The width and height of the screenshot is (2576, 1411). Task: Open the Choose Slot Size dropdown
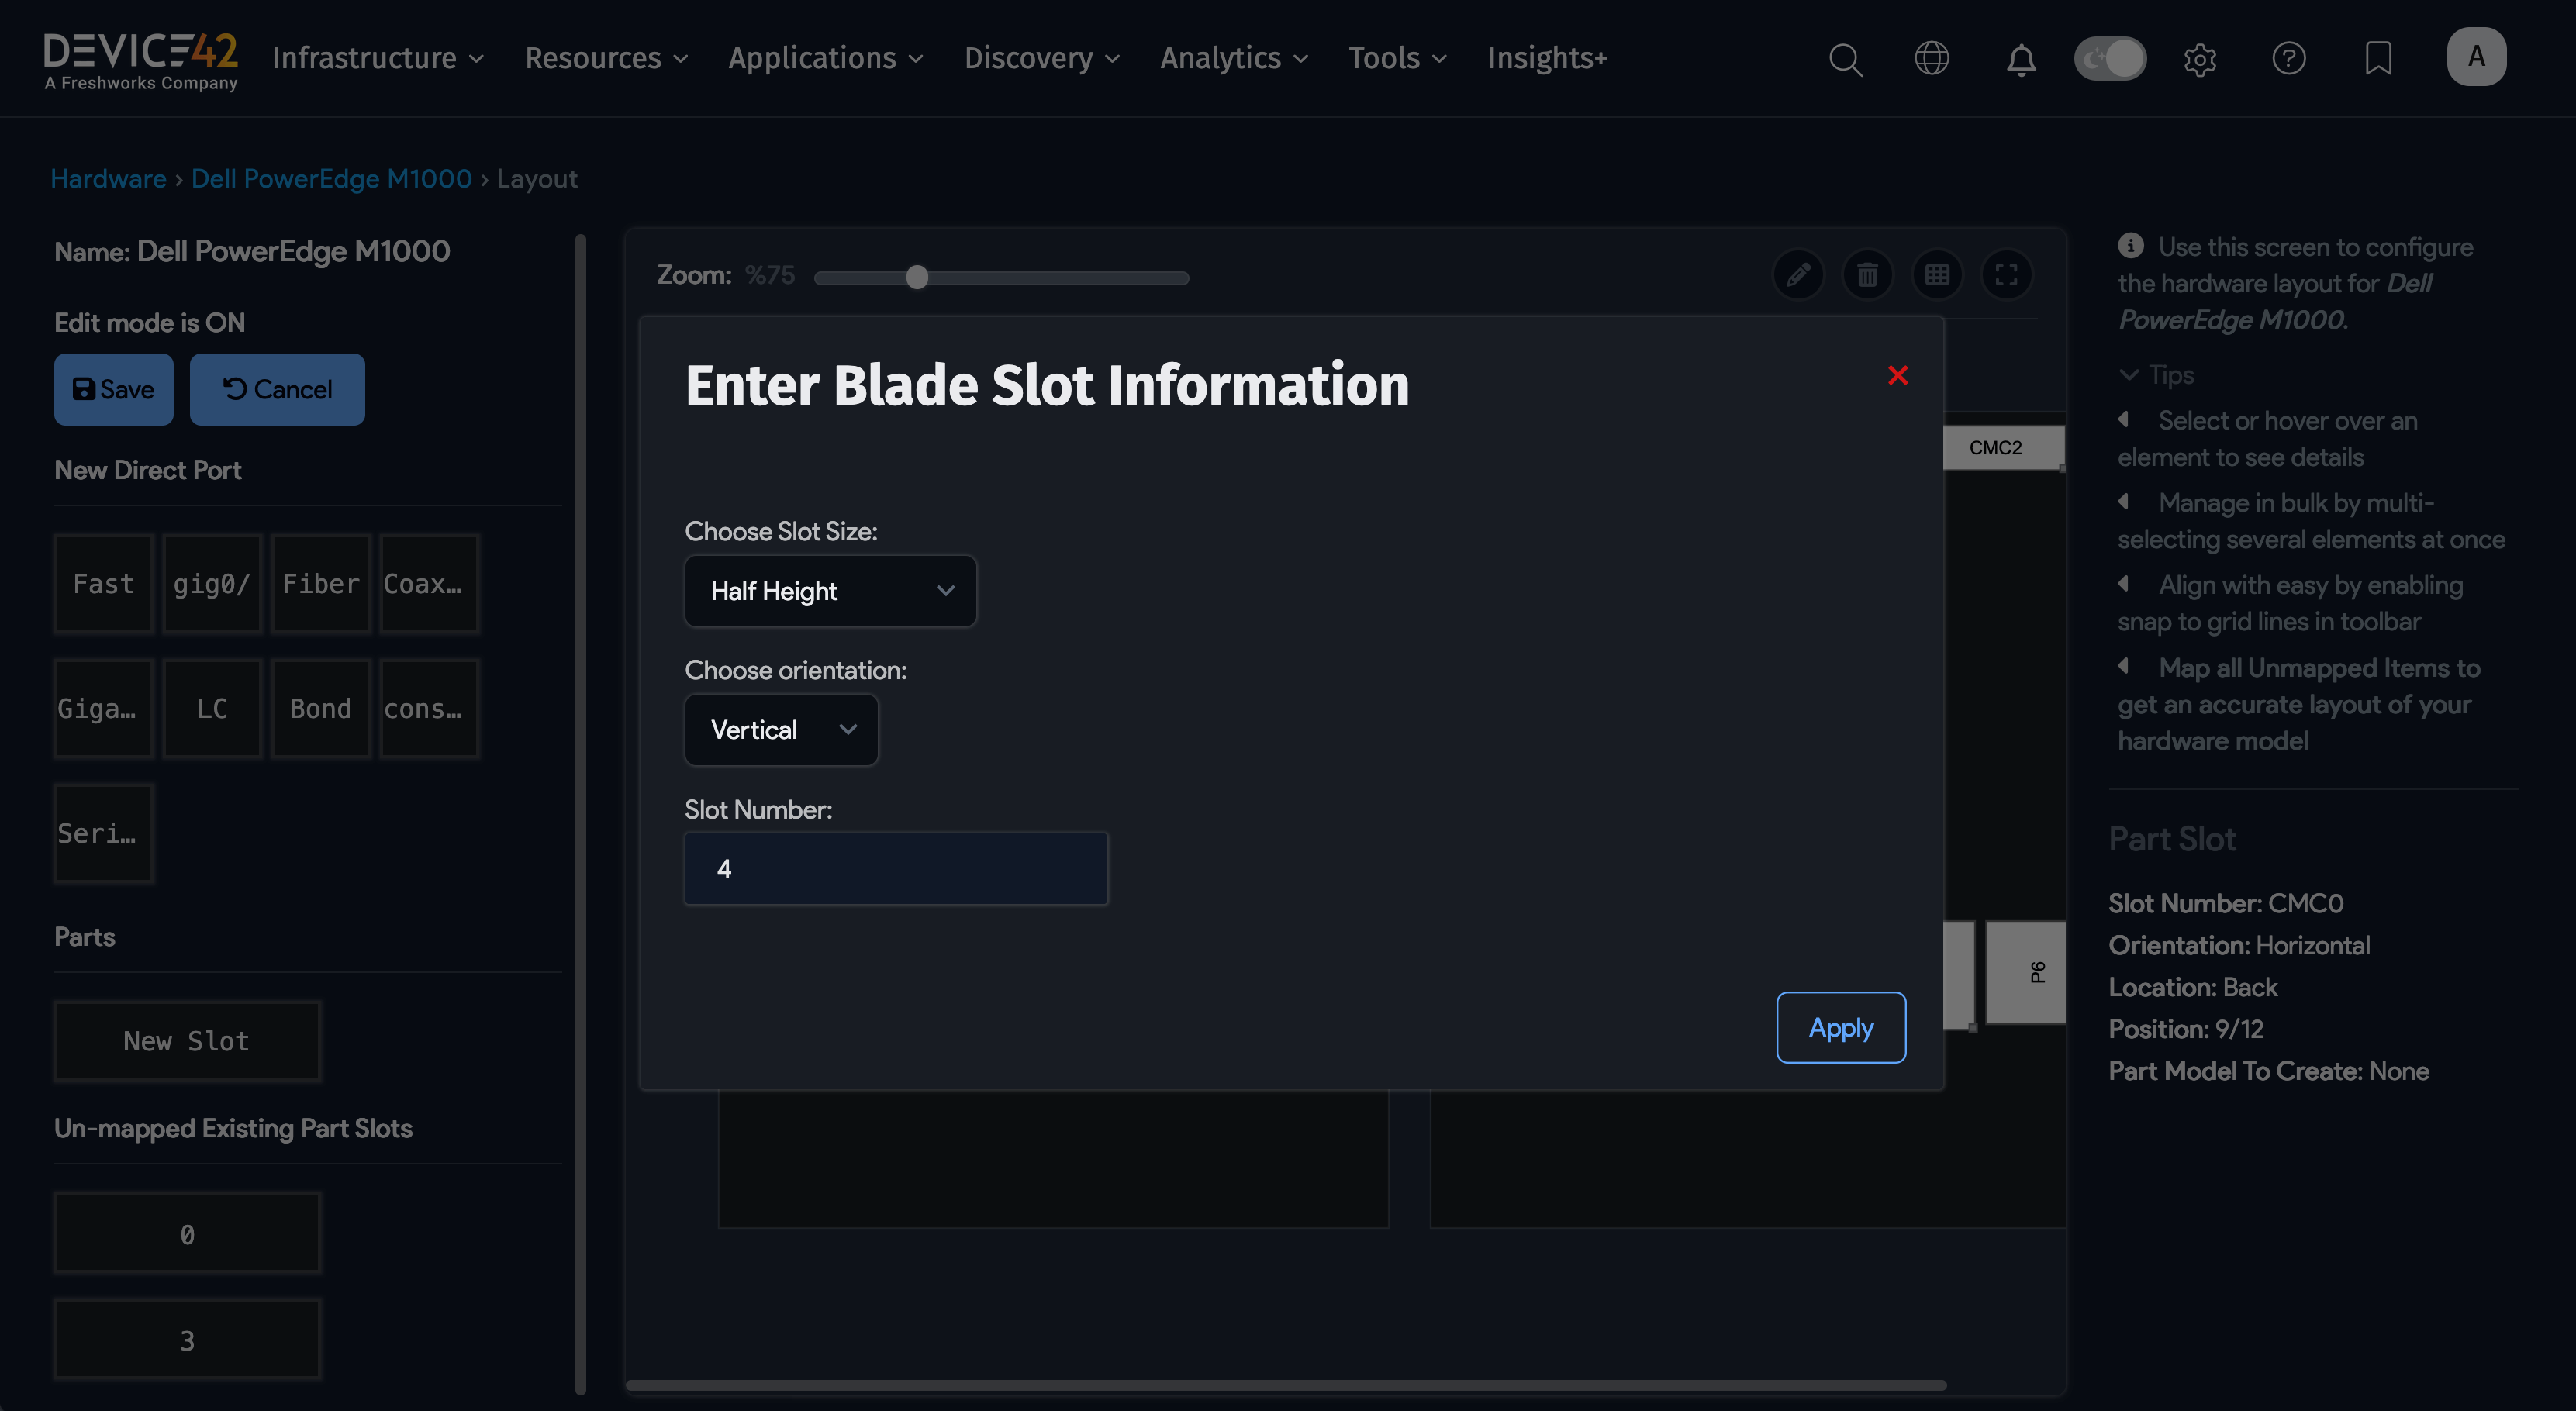830,591
